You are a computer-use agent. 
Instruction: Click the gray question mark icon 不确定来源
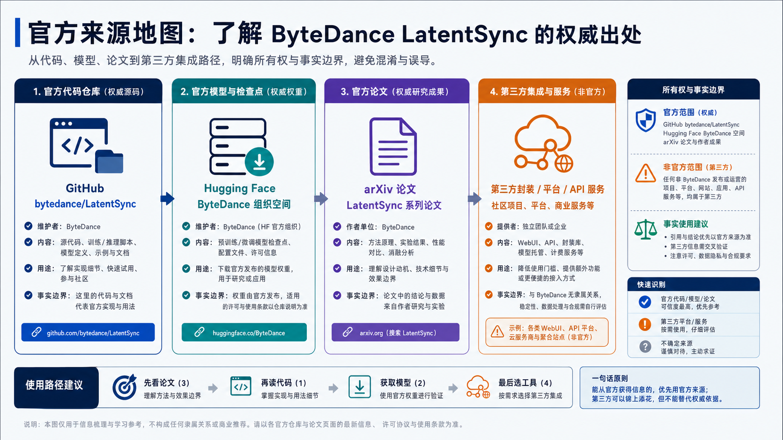point(645,346)
